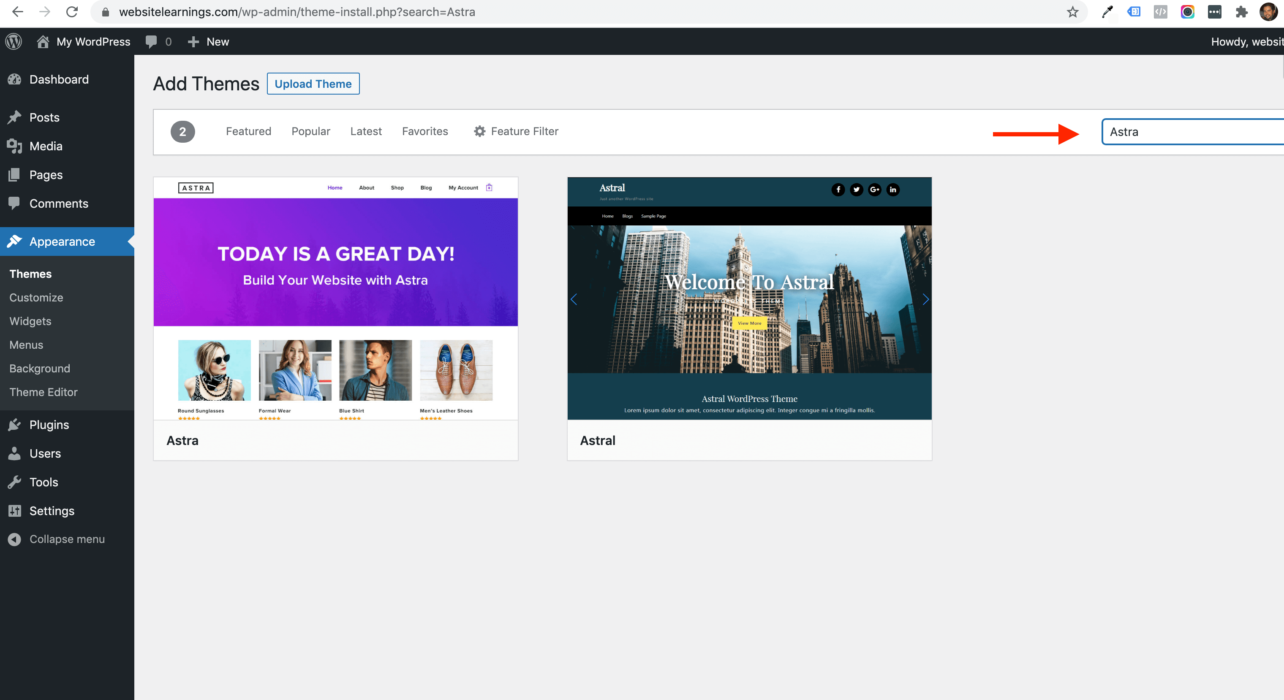
Task: Select the Appearance menu
Action: 67,241
